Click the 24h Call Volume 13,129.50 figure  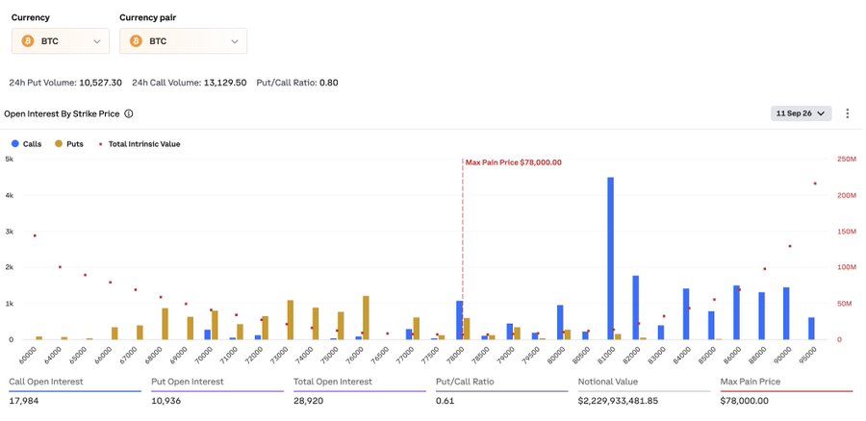[225, 83]
